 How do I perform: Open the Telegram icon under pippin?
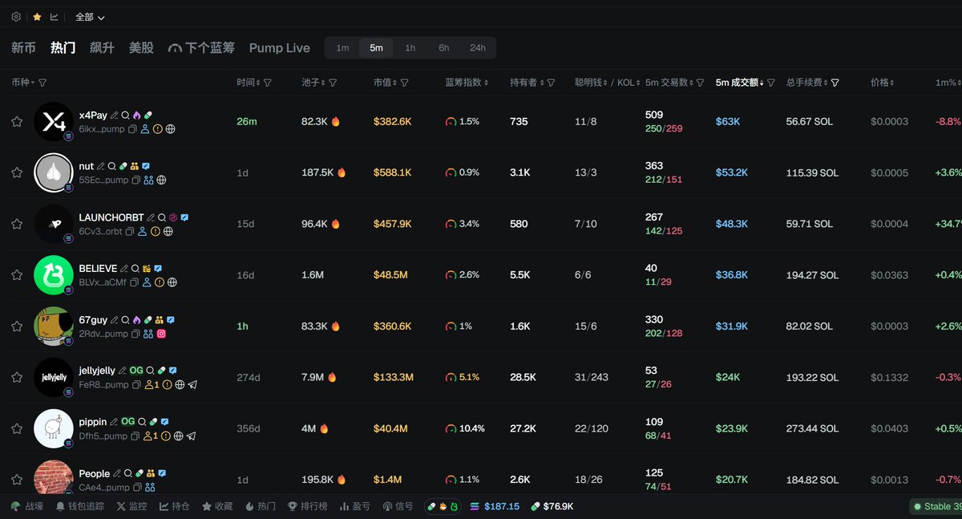pos(191,436)
